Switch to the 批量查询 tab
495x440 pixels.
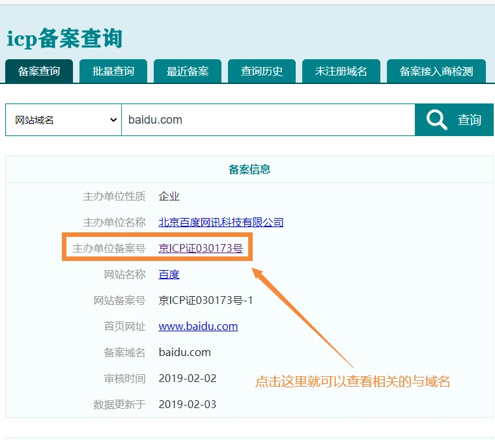click(113, 72)
